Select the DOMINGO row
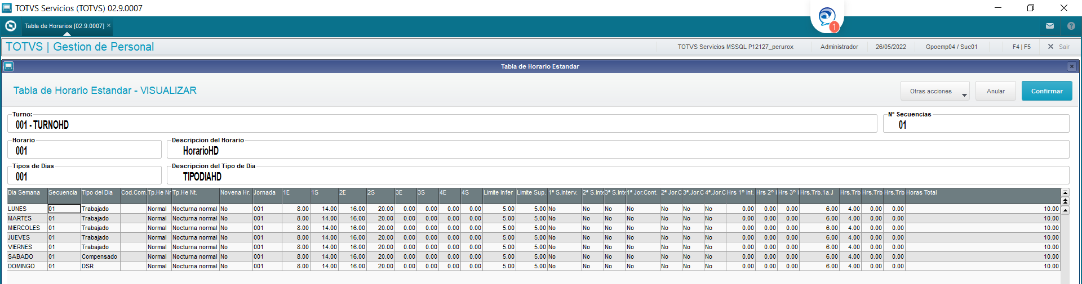This screenshot has width=1082, height=284. [x=534, y=266]
